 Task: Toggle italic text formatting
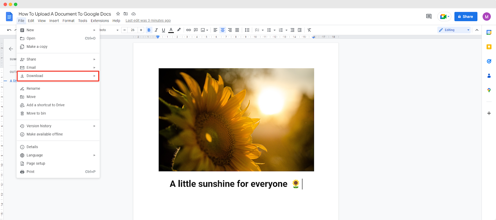tap(156, 30)
